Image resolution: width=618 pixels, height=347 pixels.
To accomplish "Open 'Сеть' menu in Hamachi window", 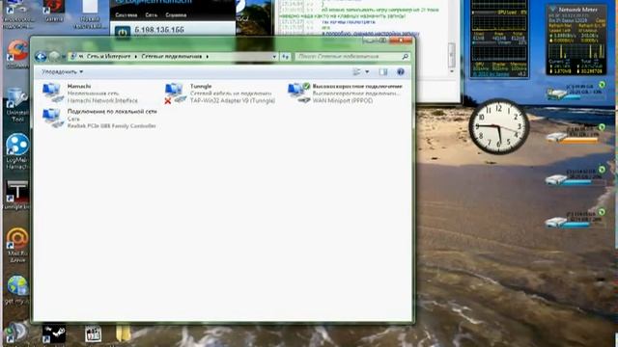I will click(151, 15).
